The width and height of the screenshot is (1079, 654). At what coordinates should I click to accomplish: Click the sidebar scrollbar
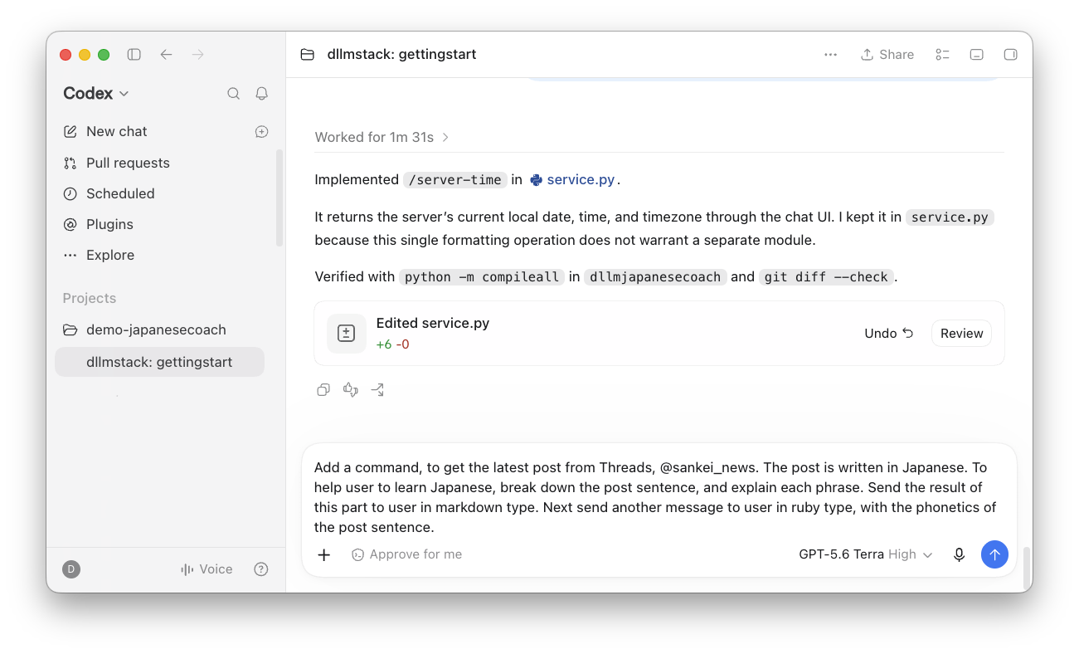279,198
